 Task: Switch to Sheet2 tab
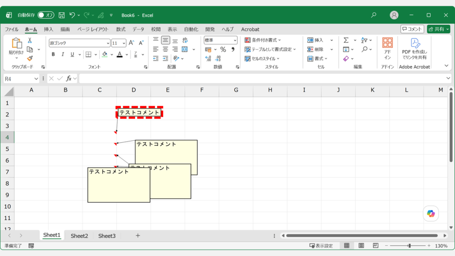79,236
